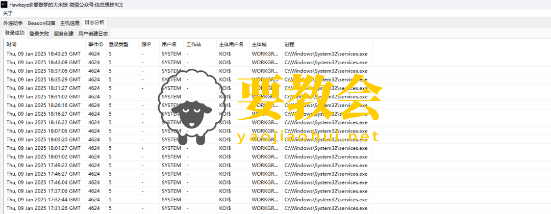Click services.exe path in the 18:43:25 row
The image size is (551, 214).
325,53
